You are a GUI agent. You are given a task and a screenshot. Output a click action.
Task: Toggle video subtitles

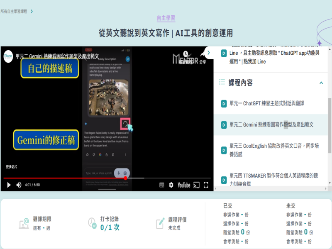coord(162,185)
